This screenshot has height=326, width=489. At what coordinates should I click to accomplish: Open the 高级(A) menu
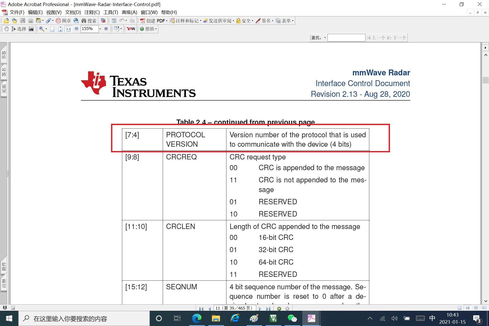coord(129,12)
